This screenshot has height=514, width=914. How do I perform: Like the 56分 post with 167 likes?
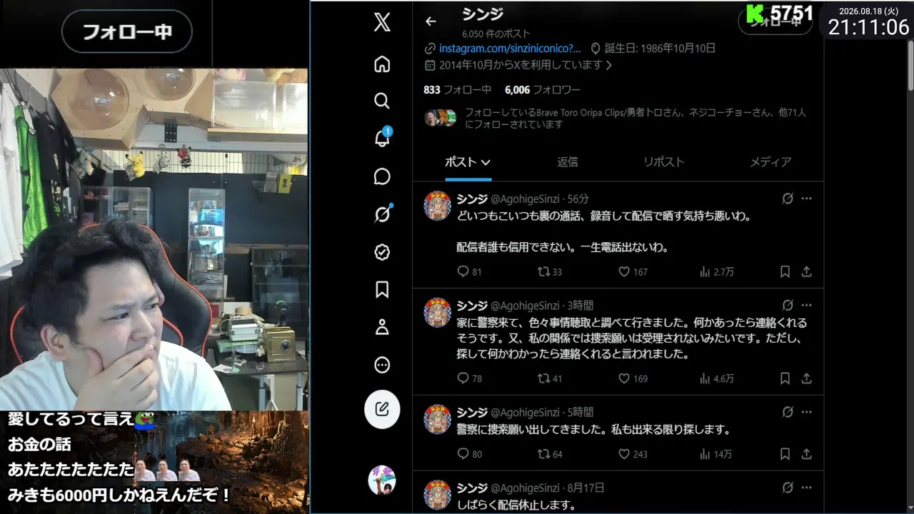tap(633, 271)
